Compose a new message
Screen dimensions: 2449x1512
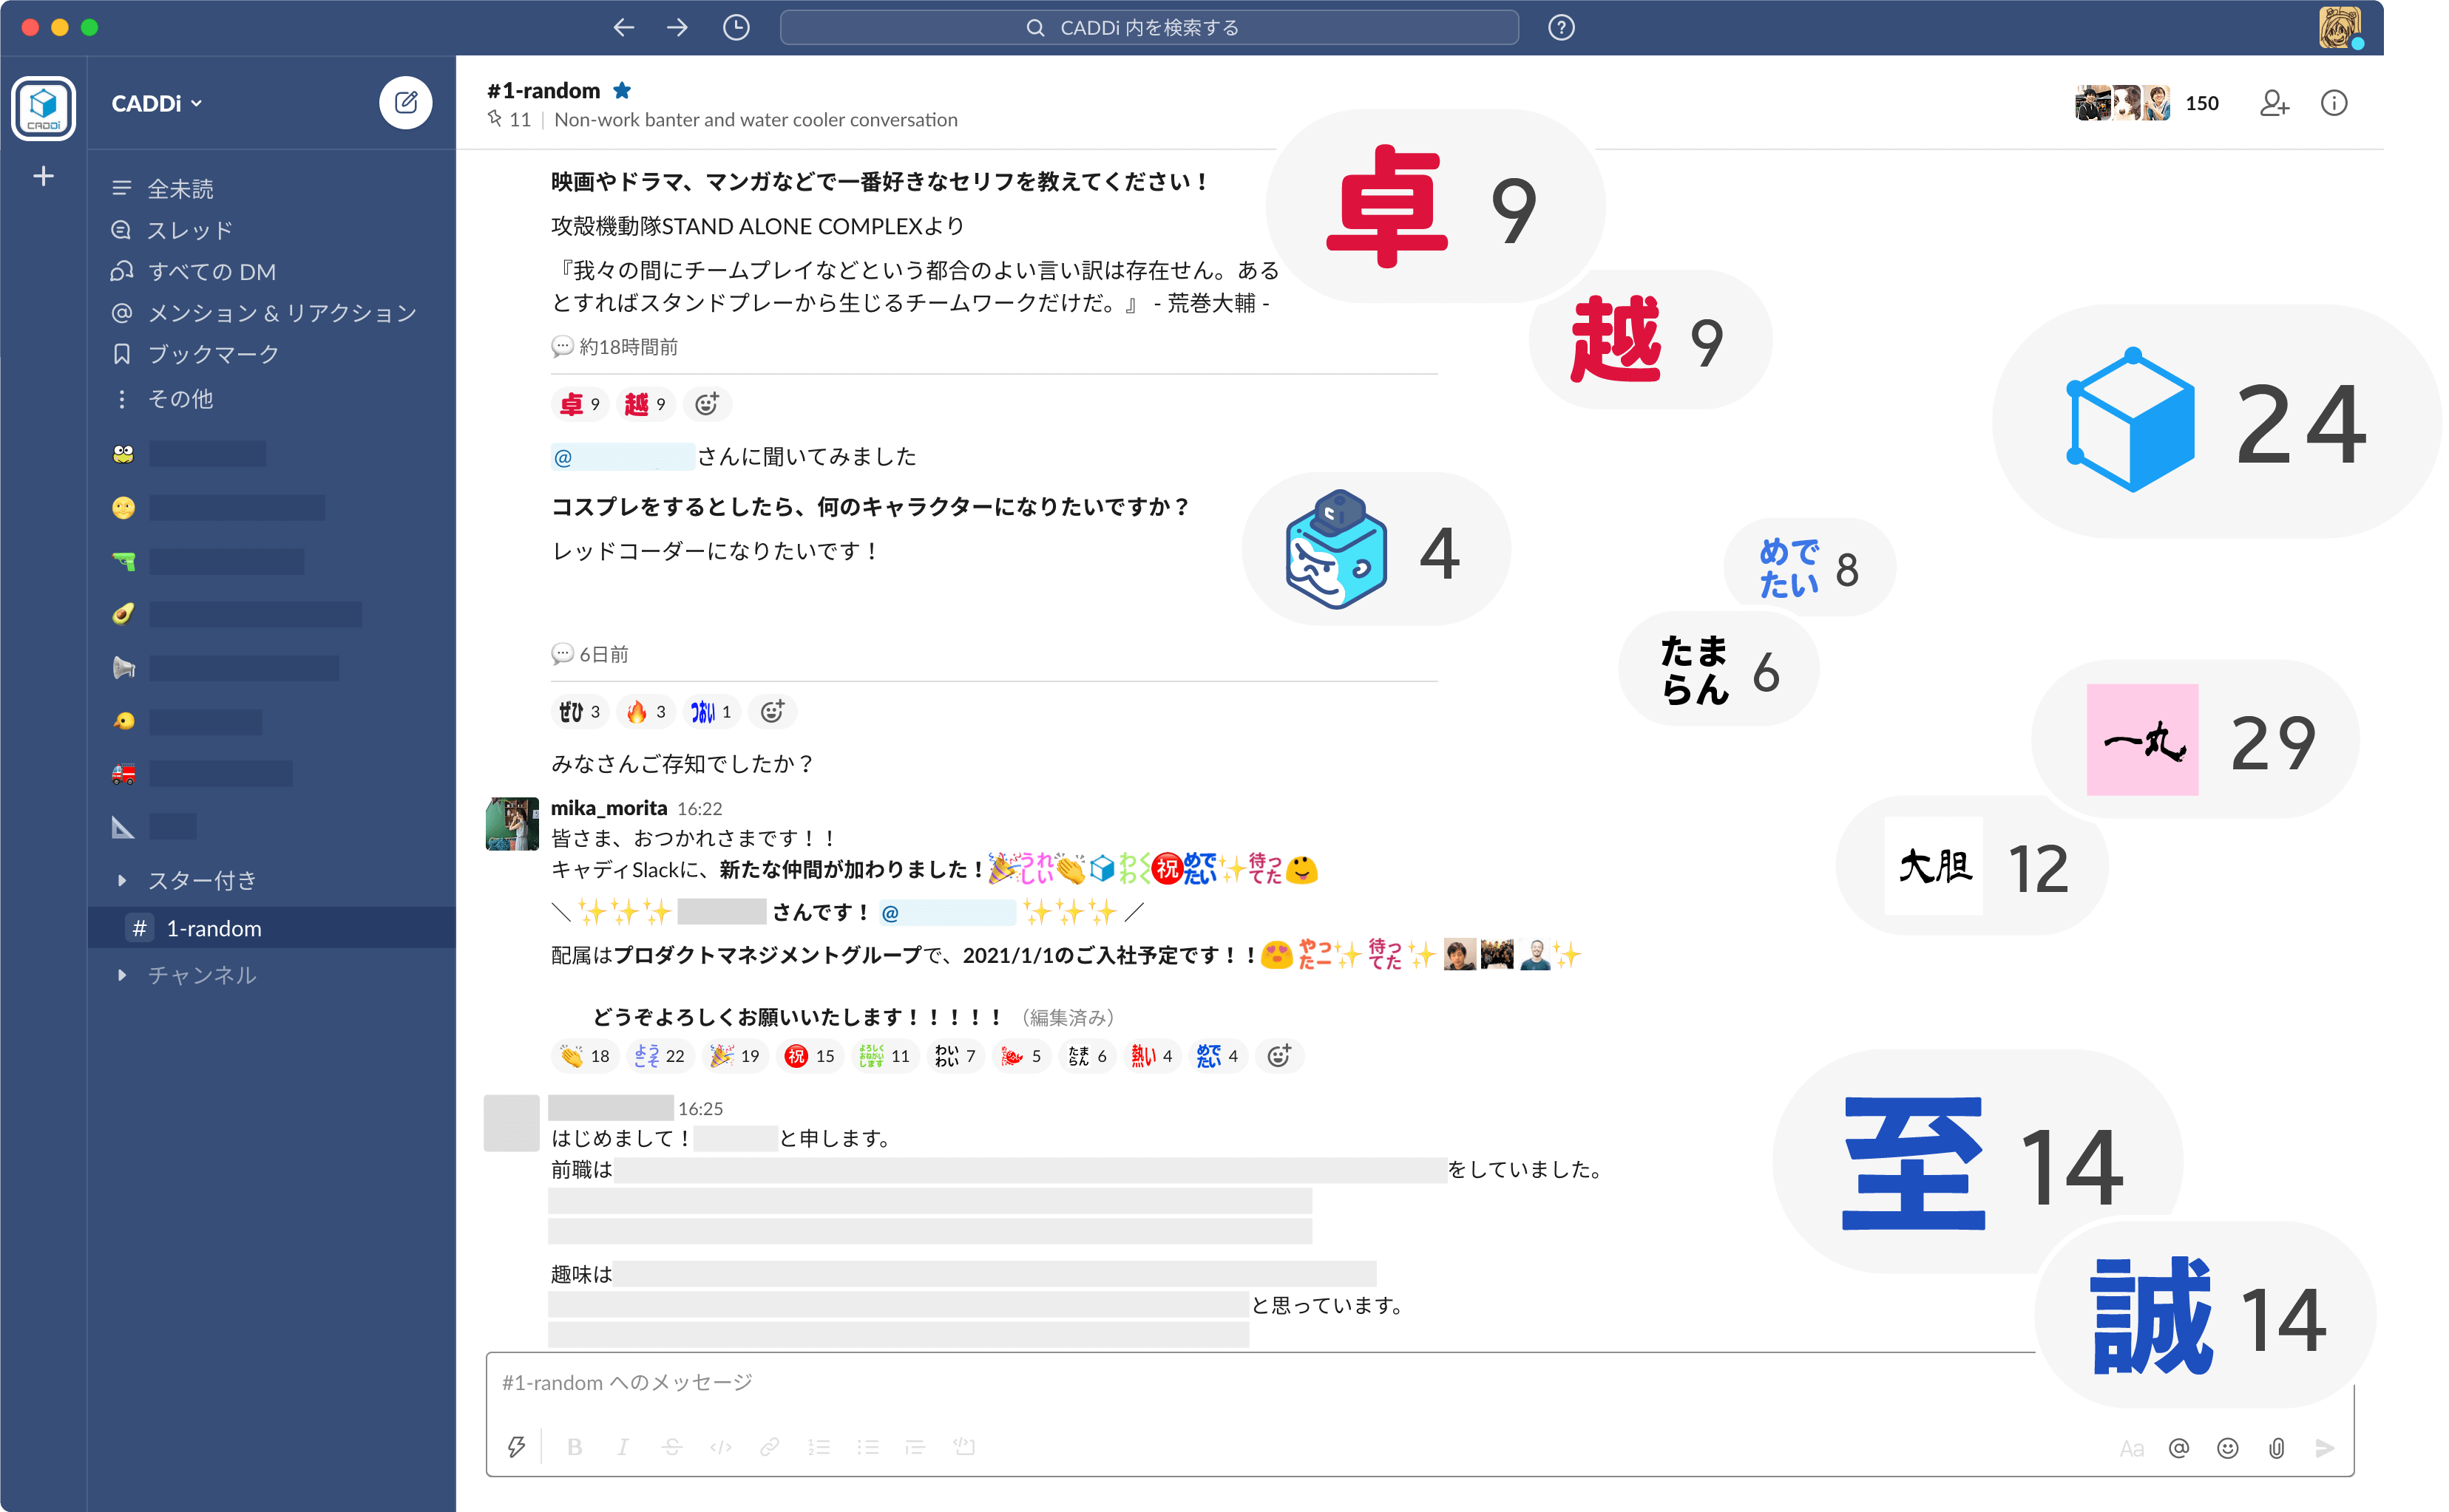pyautogui.click(x=405, y=103)
